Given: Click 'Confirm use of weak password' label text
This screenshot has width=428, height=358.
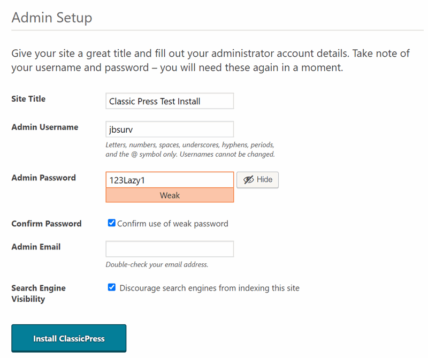Looking at the screenshot, I should (172, 224).
